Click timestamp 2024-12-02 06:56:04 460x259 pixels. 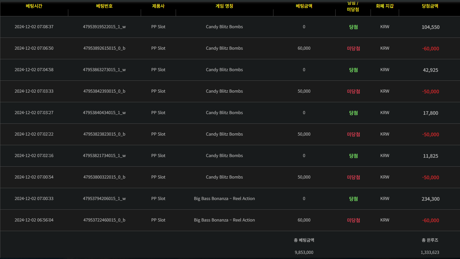34,220
